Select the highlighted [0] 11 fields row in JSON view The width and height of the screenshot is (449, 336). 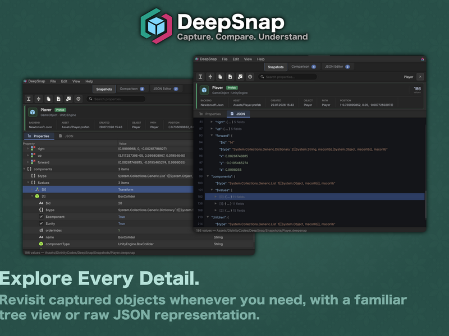tap(314, 197)
